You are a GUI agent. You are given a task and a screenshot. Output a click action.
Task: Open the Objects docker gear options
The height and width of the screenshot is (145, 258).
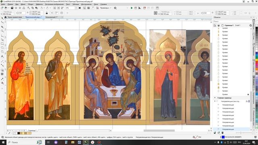tap(251, 25)
